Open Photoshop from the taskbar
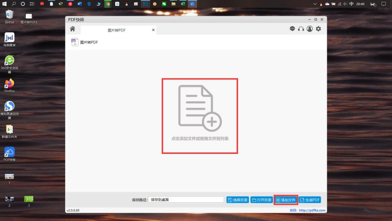392x221 pixels. pyautogui.click(x=145, y=4)
